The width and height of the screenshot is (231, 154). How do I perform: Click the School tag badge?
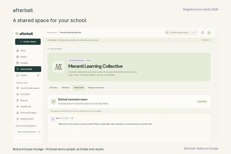pyautogui.click(x=89, y=61)
